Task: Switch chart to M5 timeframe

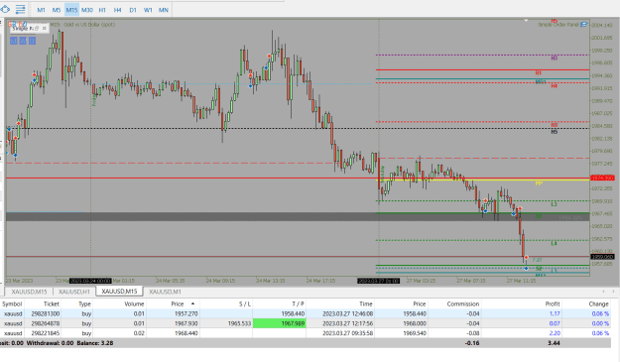Action: click(57, 10)
